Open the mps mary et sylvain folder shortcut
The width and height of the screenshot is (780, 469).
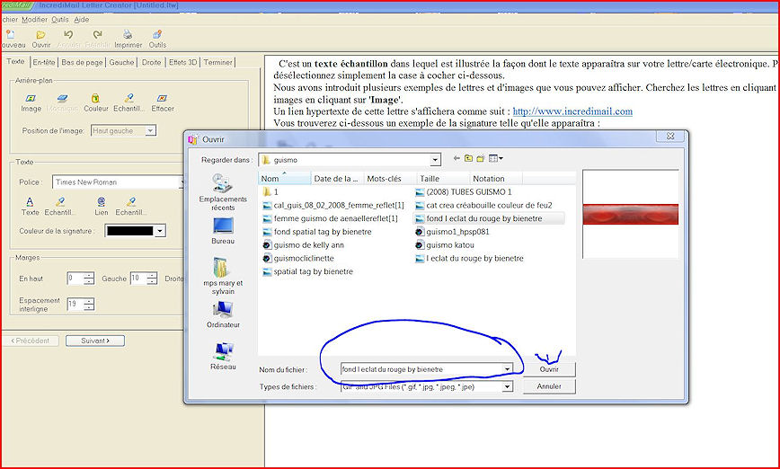223,276
